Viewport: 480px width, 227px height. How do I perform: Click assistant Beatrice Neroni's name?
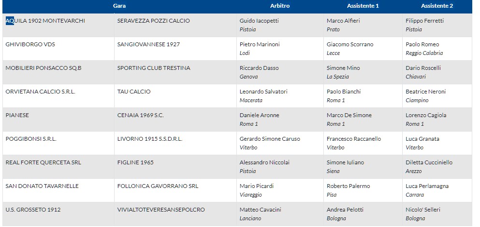[x=425, y=92]
